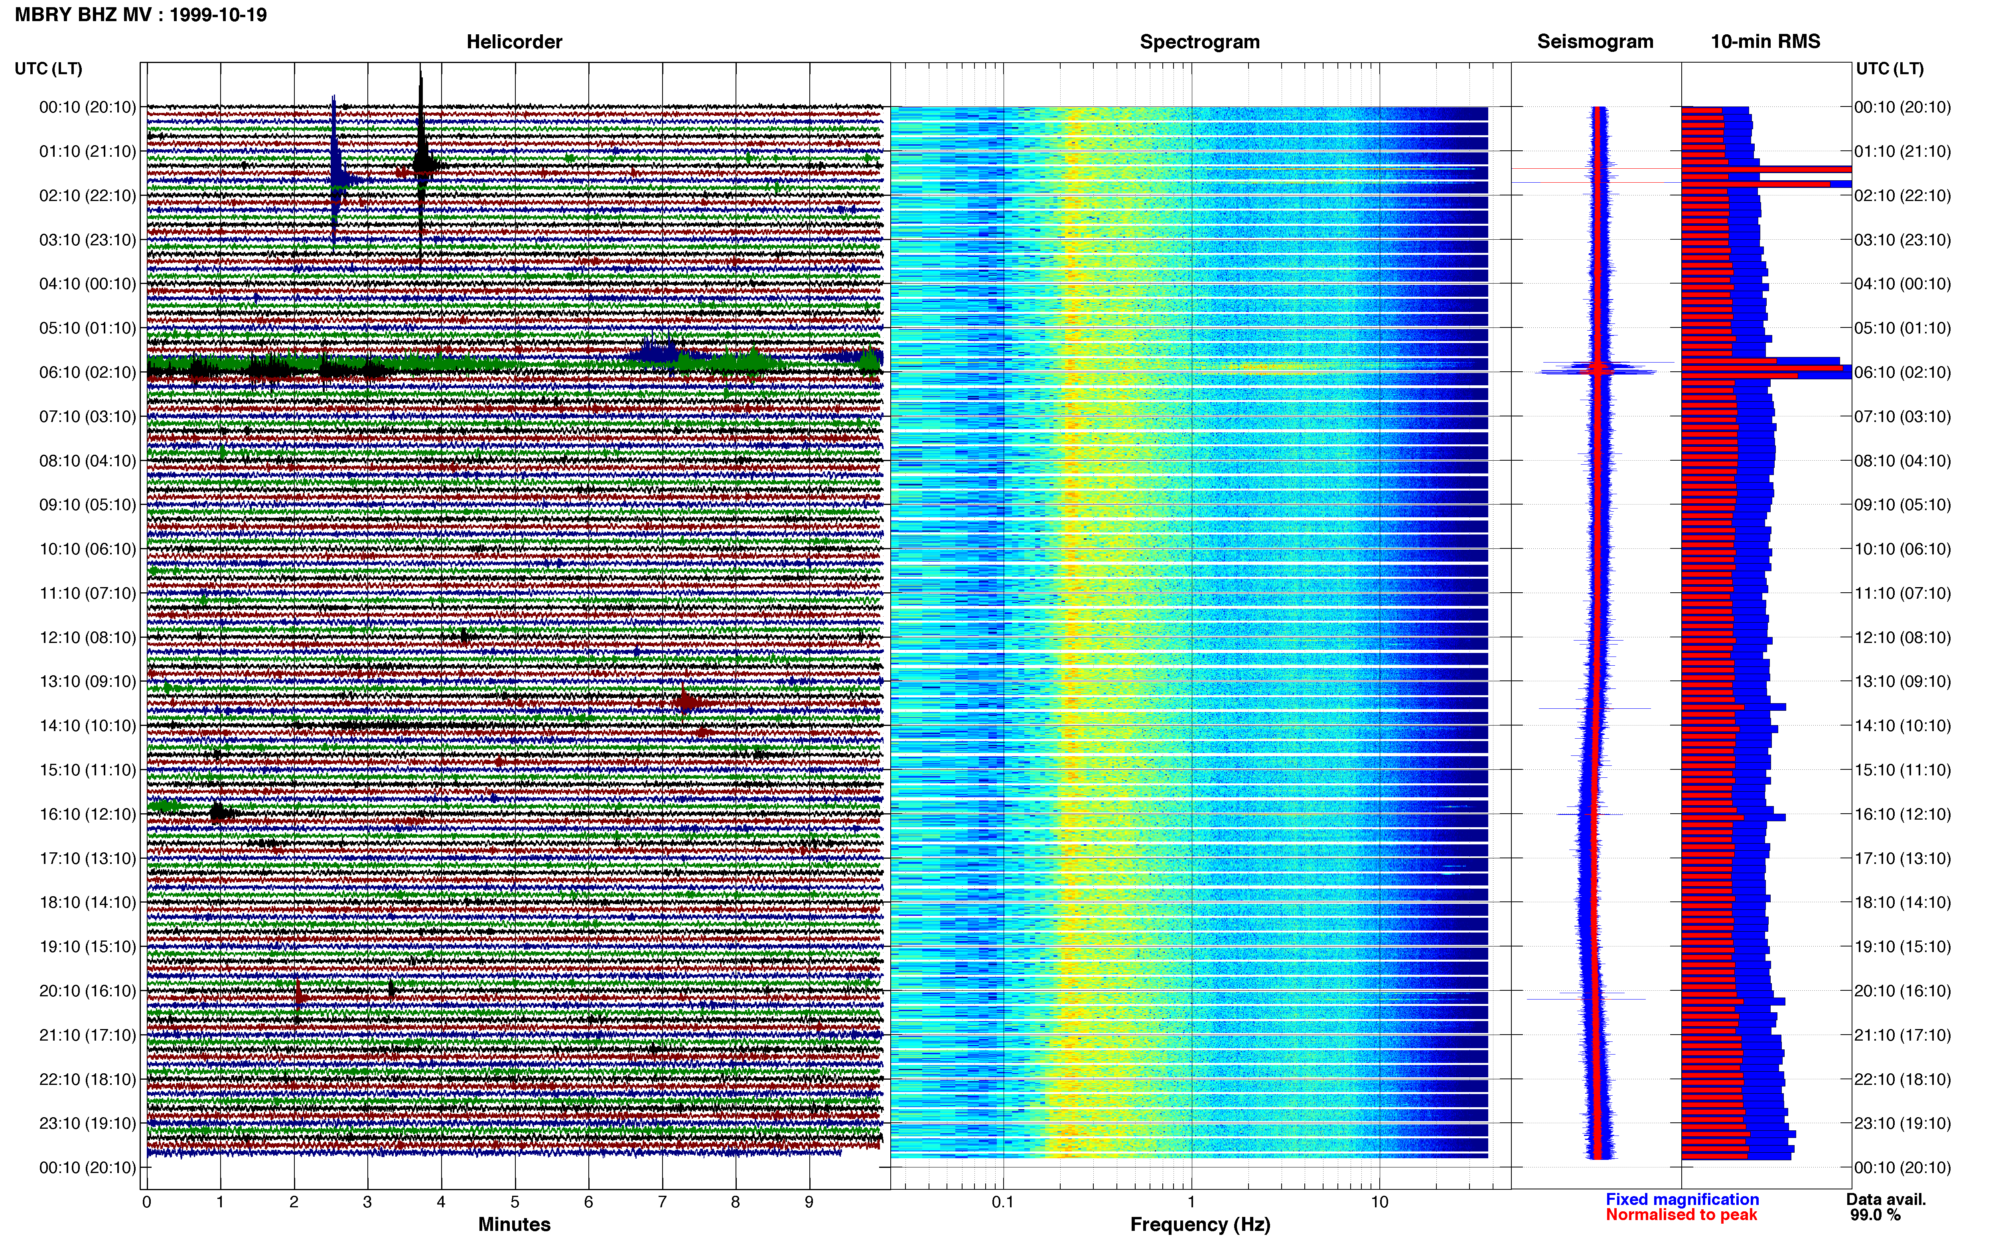Click left time label '06:10 (02:10)'

click(x=88, y=373)
